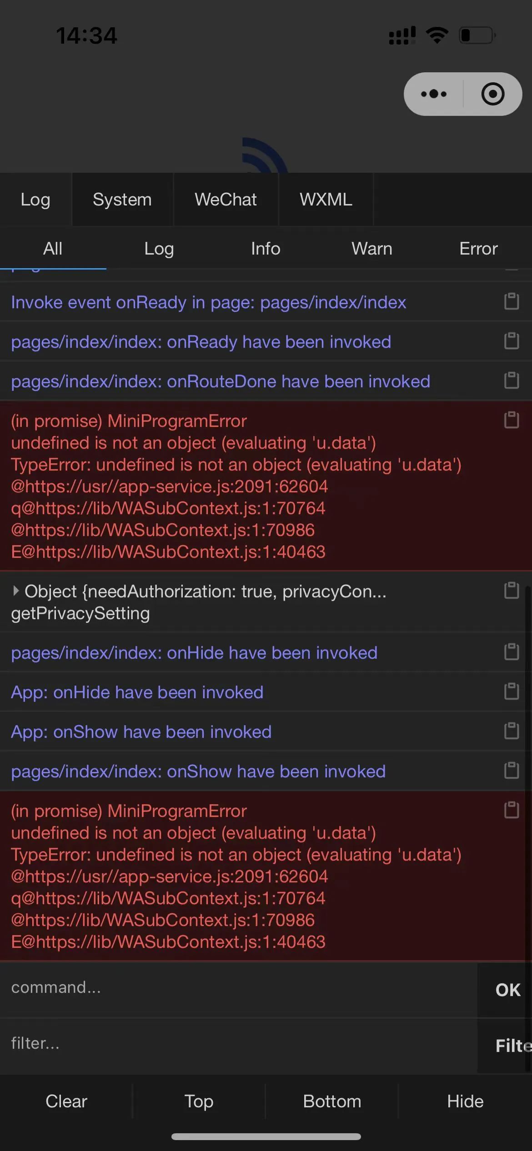Copy the 'Invoke event onReady' log entry

[512, 301]
